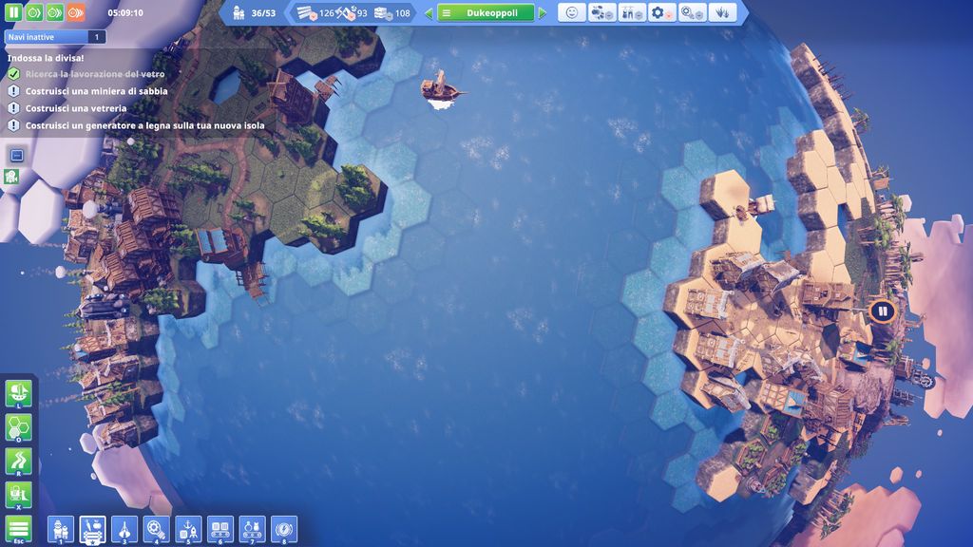Switch to next island with right arrow

(x=543, y=13)
